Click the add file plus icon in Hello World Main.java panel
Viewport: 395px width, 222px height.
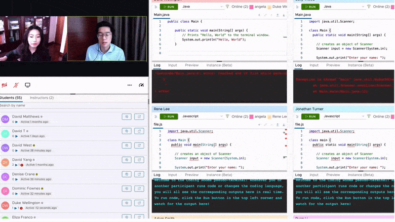(259, 15)
